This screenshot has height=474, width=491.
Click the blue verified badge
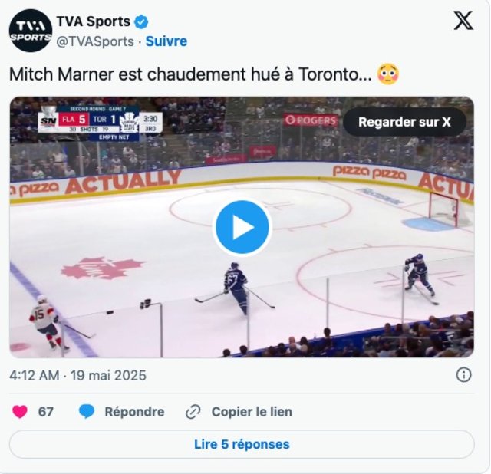click(x=141, y=22)
